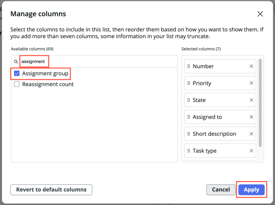Remove Task type column via X
275x205 pixels.
click(x=251, y=151)
